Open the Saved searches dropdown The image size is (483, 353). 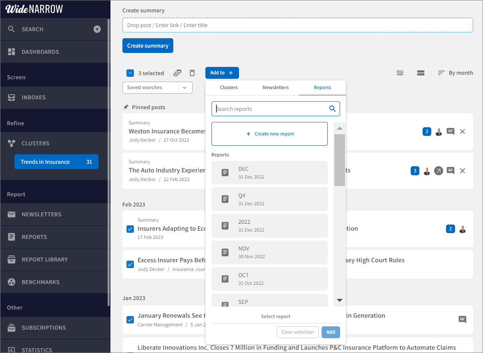(x=185, y=87)
